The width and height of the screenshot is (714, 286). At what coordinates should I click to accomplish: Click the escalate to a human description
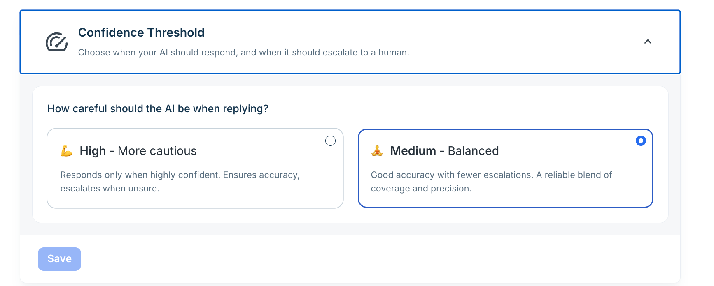point(244,53)
